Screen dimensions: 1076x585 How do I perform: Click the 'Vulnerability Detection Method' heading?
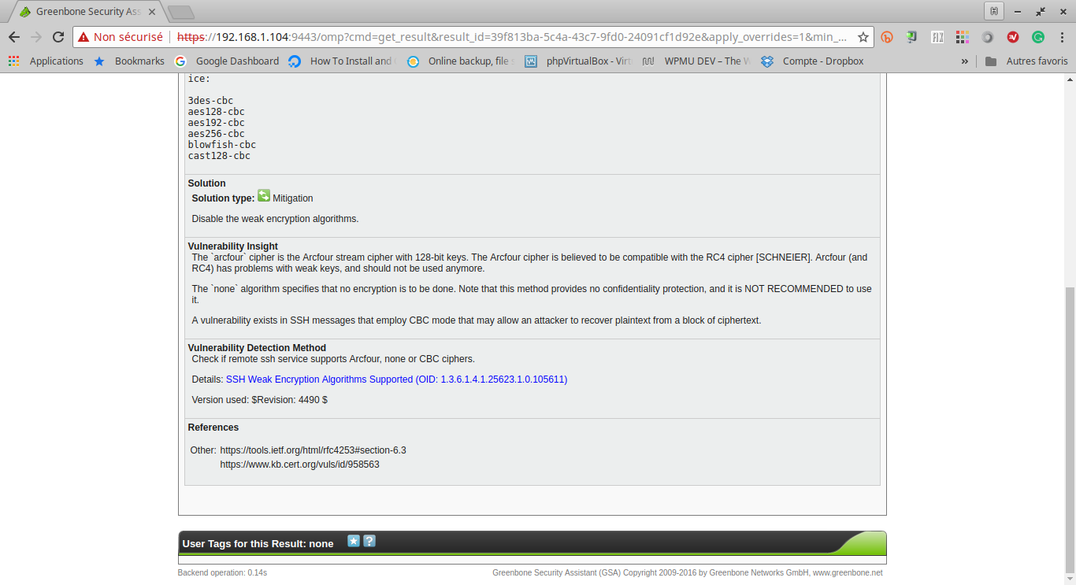click(257, 348)
